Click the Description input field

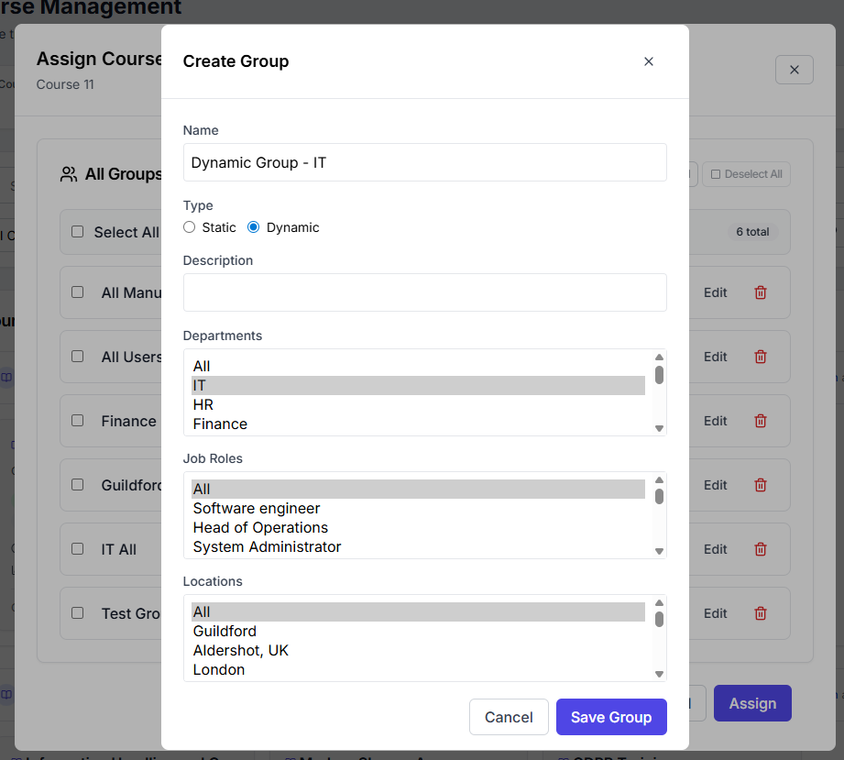(x=424, y=292)
